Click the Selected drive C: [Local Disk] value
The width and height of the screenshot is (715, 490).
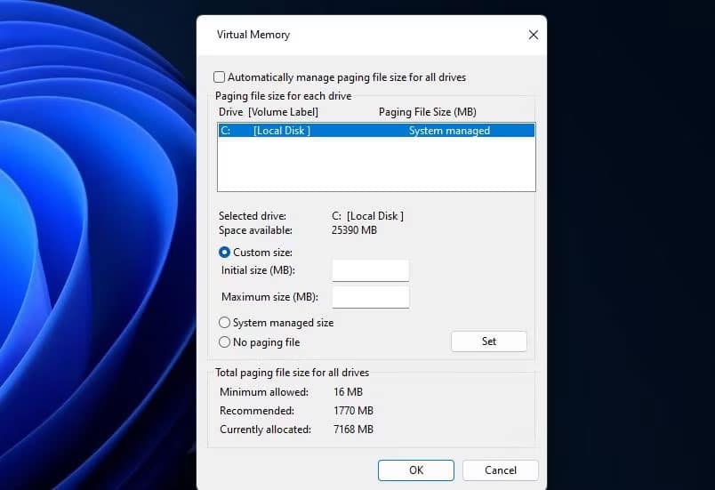pos(367,216)
